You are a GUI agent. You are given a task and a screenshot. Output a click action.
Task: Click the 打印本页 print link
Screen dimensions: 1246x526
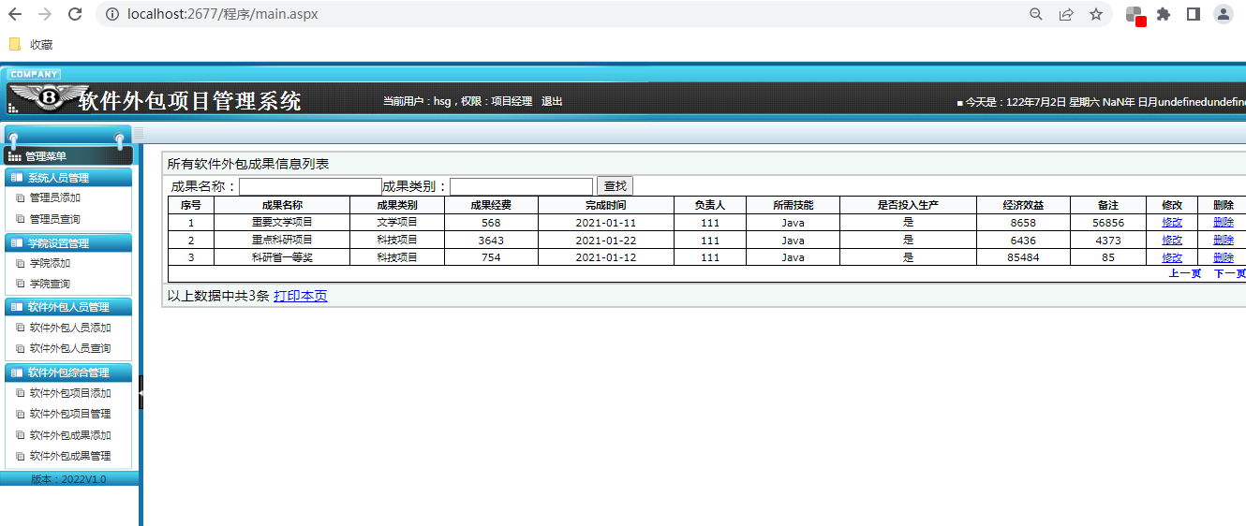coord(301,296)
